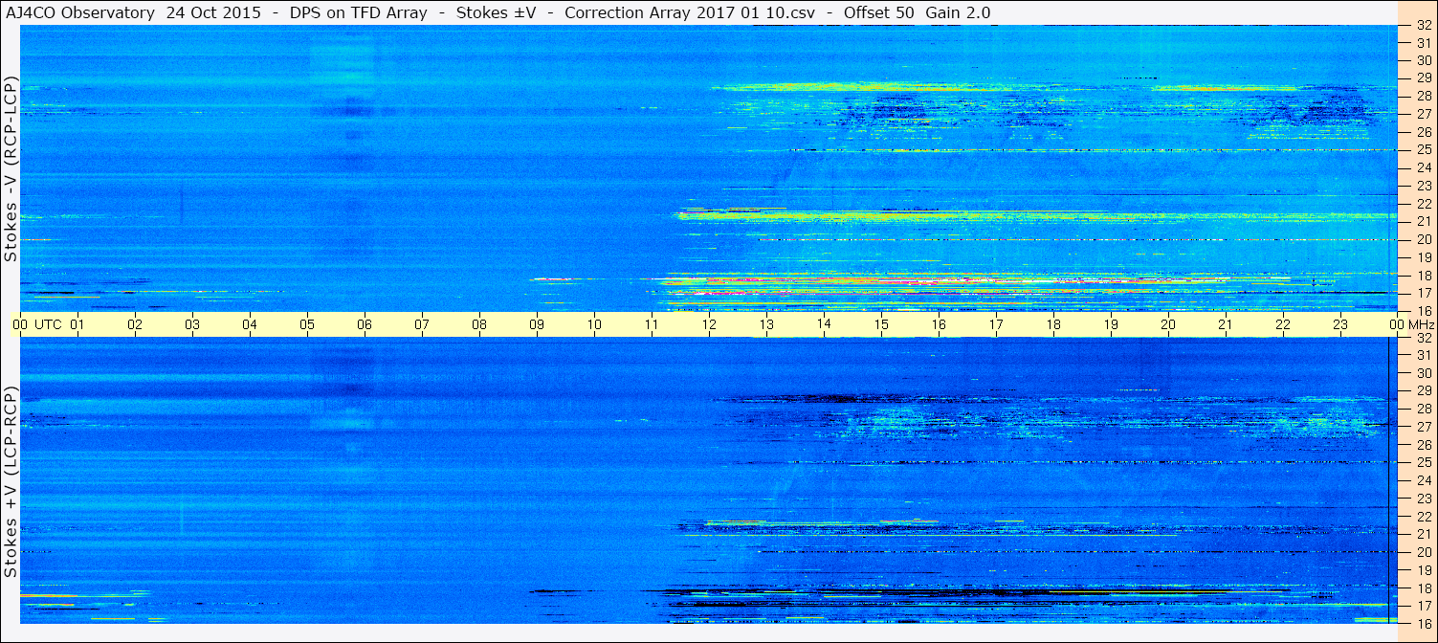Click the 29 MHz label of lower panel
Screen dimensions: 1438x643
click(1423, 391)
